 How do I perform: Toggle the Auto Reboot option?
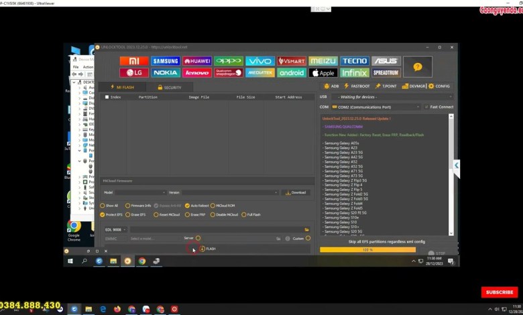(x=196, y=206)
